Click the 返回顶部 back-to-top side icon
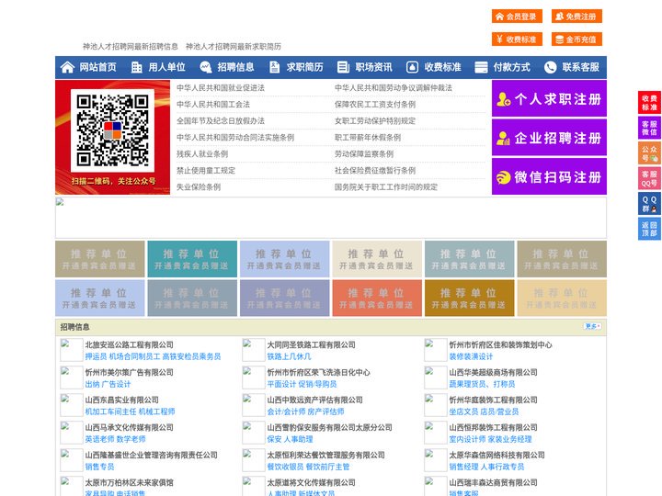 pyautogui.click(x=649, y=229)
